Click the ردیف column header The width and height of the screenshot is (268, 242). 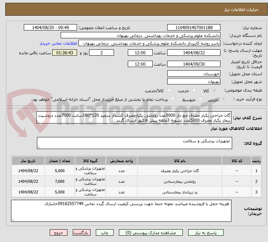(x=256, y=161)
